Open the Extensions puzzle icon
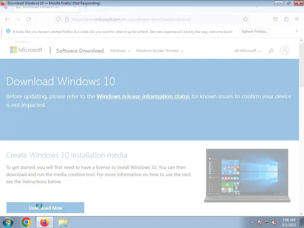The image size is (304, 228). [x=286, y=19]
